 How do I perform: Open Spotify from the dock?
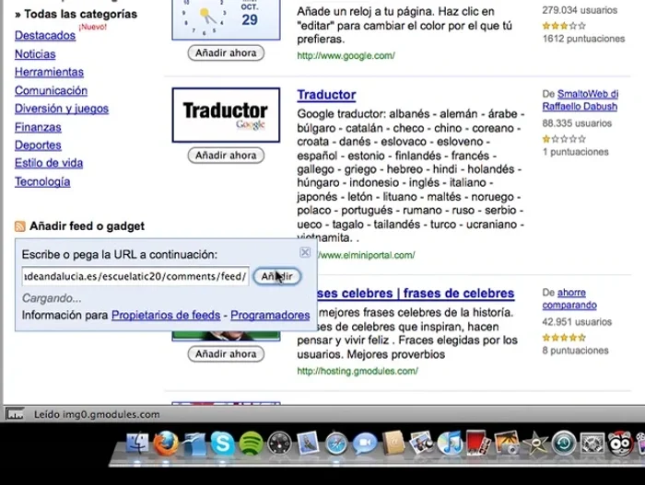(x=251, y=444)
